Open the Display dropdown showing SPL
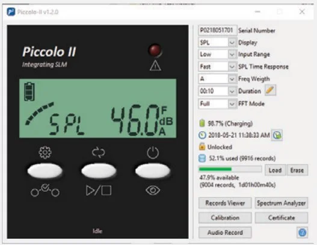This screenshot has height=245, width=317. point(218,43)
